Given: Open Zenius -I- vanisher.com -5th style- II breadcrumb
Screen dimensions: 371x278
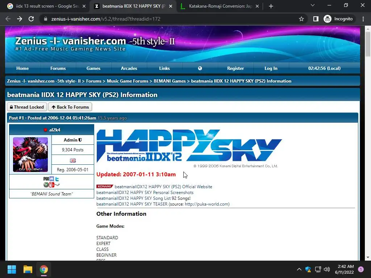Looking at the screenshot, I should [x=44, y=81].
